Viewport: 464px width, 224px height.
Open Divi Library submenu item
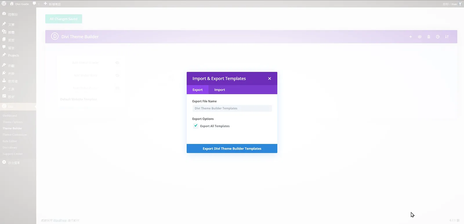(10, 147)
